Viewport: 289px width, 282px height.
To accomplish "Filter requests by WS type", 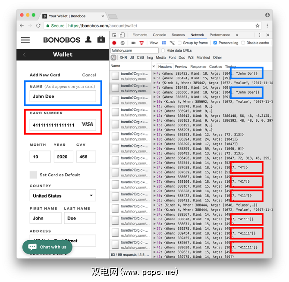I will coord(191,58).
